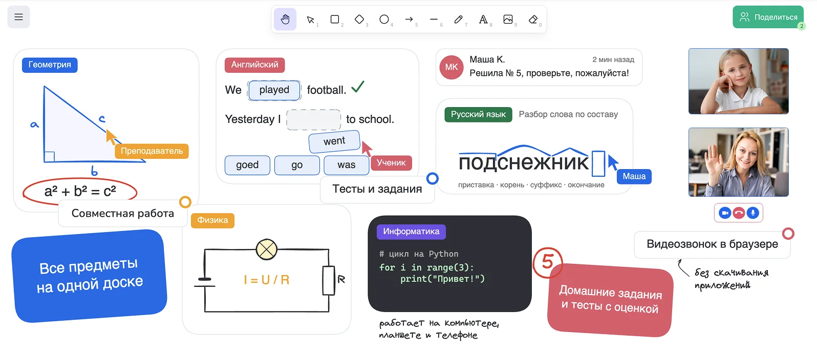Click the filled 'played' answer blank

click(274, 90)
